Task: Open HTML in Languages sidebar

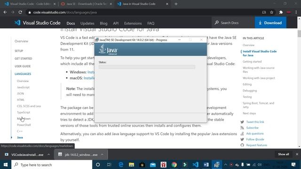Action: click(x=21, y=100)
